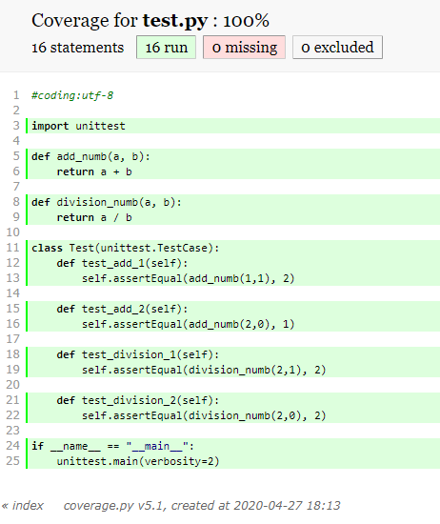Viewport: 440px width, 524px height.
Task: Click line number 22
Action: (x=13, y=415)
